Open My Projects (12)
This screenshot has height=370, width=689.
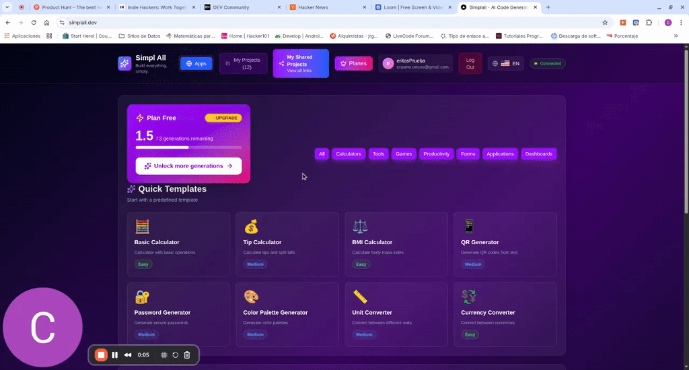point(244,63)
